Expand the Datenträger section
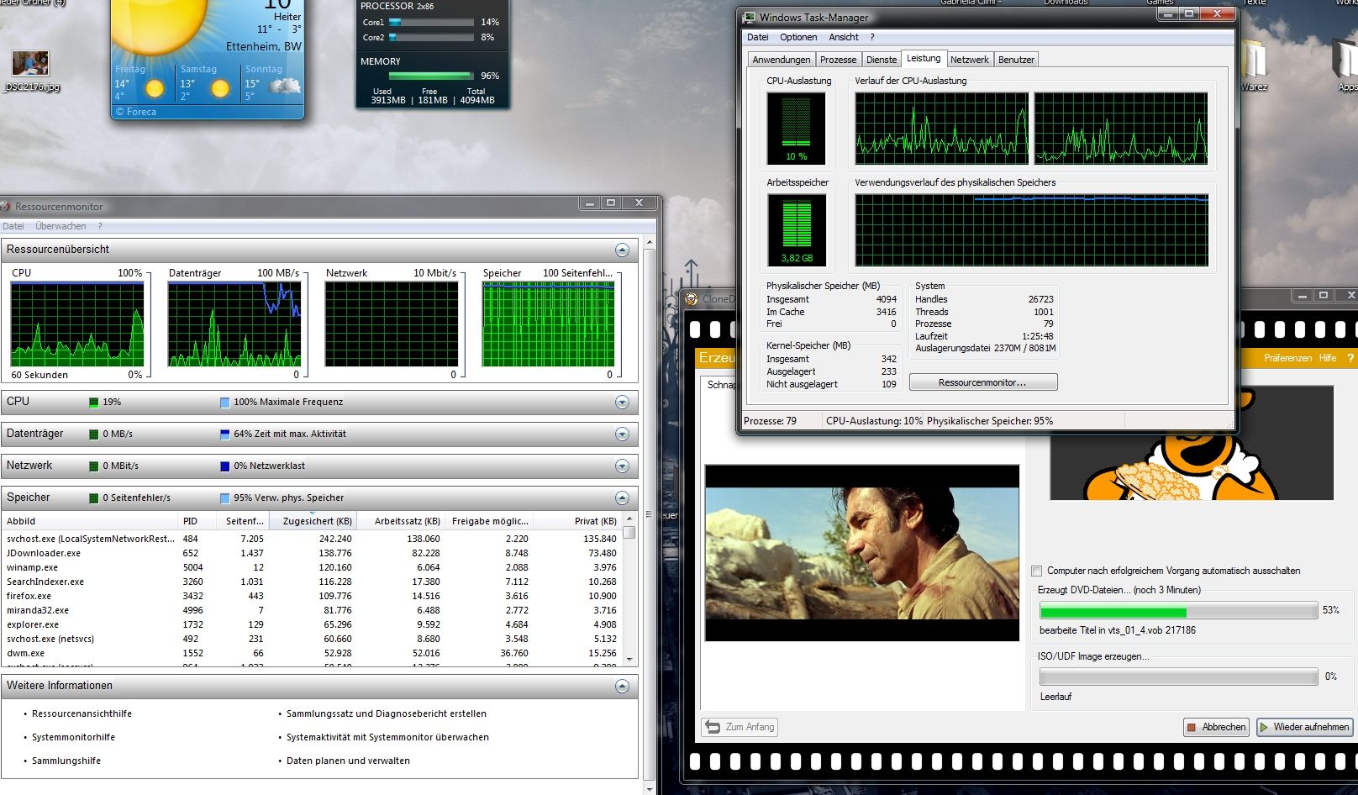This screenshot has width=1358, height=795. tap(622, 434)
